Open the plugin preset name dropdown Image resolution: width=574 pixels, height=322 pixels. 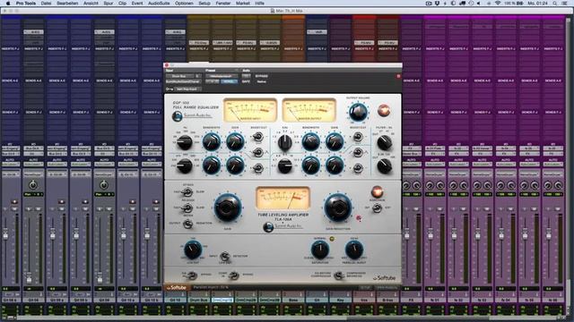pyautogui.click(x=222, y=76)
